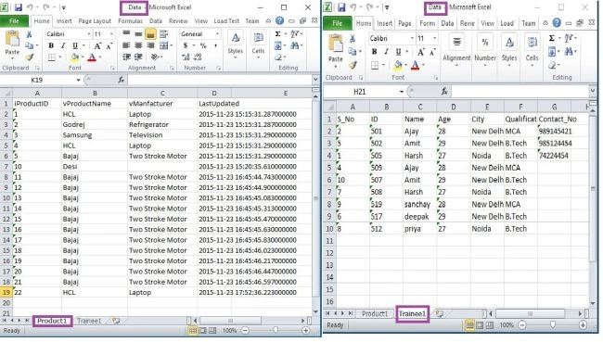Click Bold in the right Excel window
The image size is (603, 342).
coord(374,52)
